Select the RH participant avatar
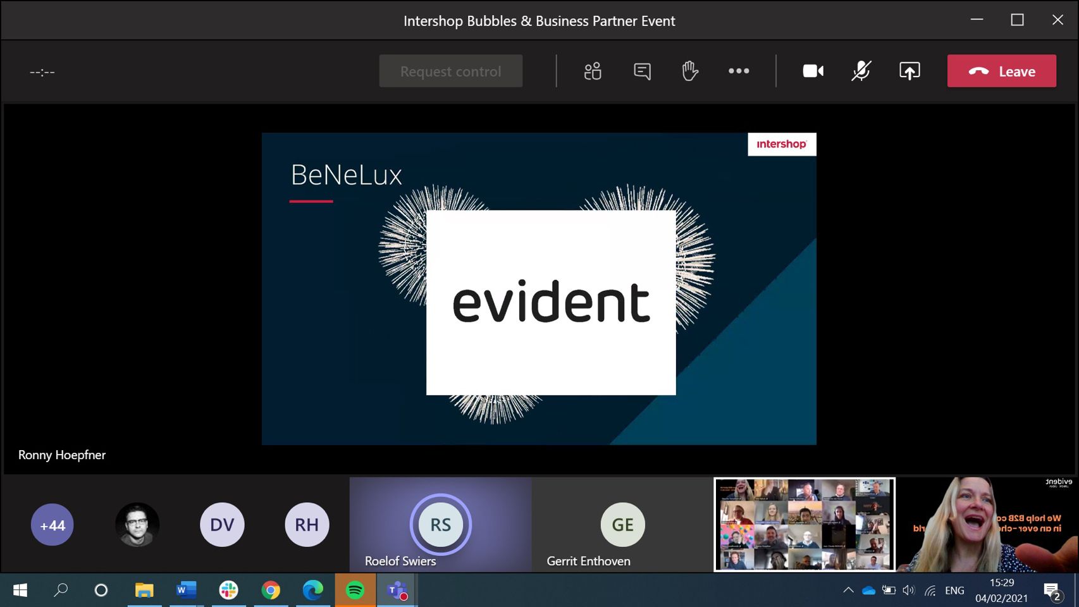1079x607 pixels. [x=307, y=525]
